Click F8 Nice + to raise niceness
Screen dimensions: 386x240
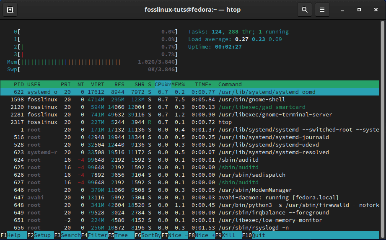[202, 235]
